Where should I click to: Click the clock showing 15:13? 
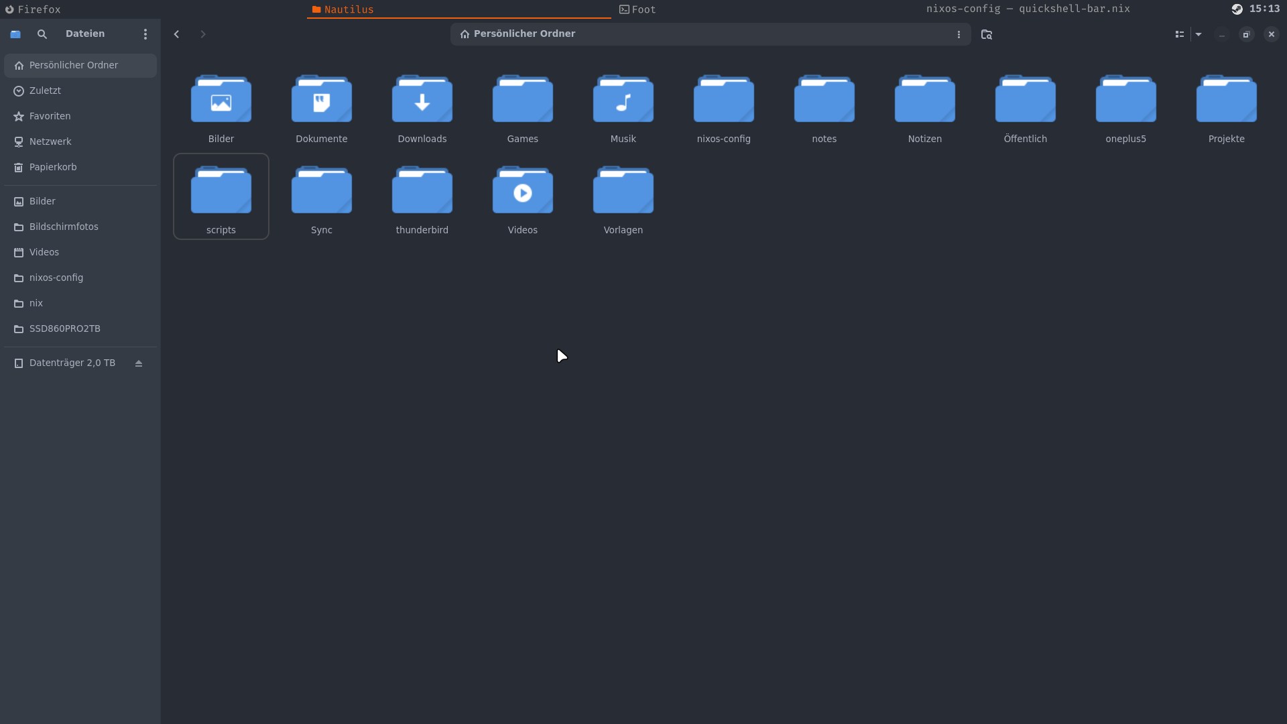pyautogui.click(x=1264, y=9)
